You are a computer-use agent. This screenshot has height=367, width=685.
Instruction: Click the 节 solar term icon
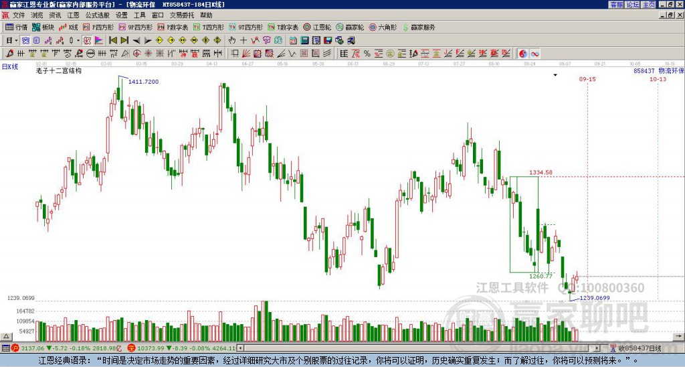click(266, 40)
